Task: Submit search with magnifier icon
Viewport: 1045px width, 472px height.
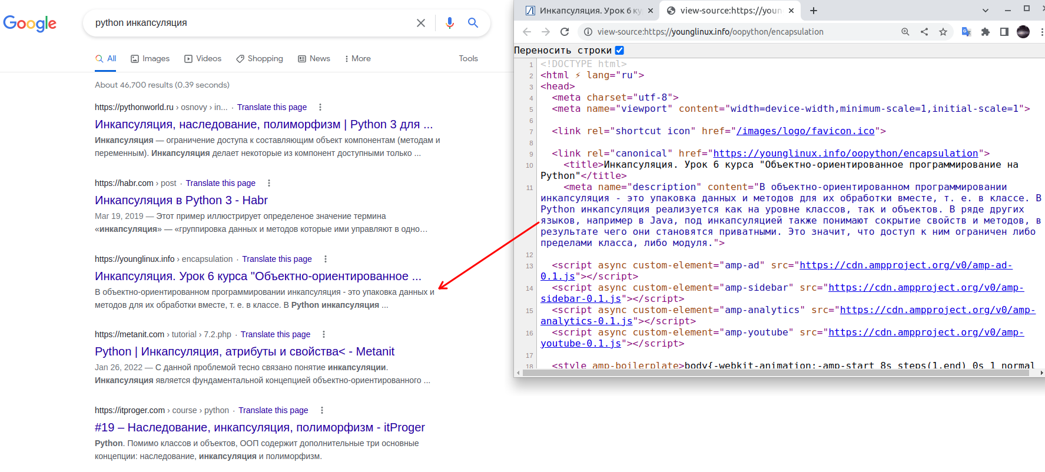Action: pyautogui.click(x=473, y=23)
